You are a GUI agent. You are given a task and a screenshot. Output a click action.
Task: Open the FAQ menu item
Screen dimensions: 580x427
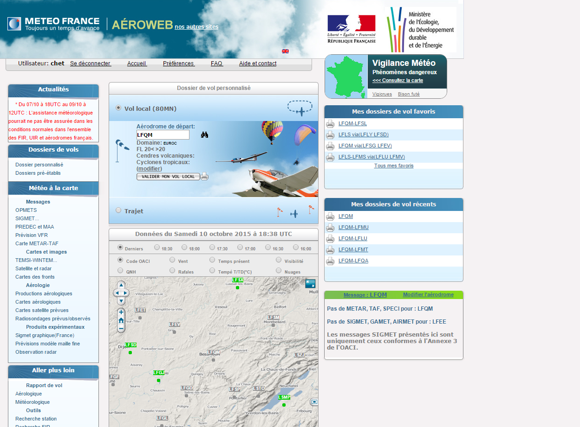tap(217, 64)
